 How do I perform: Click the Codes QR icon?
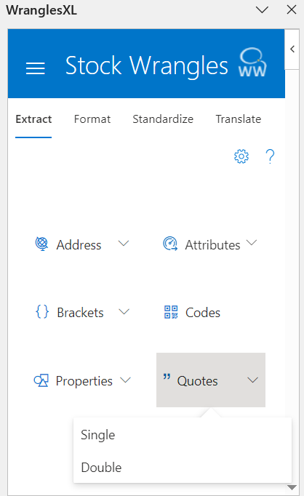[x=171, y=312]
